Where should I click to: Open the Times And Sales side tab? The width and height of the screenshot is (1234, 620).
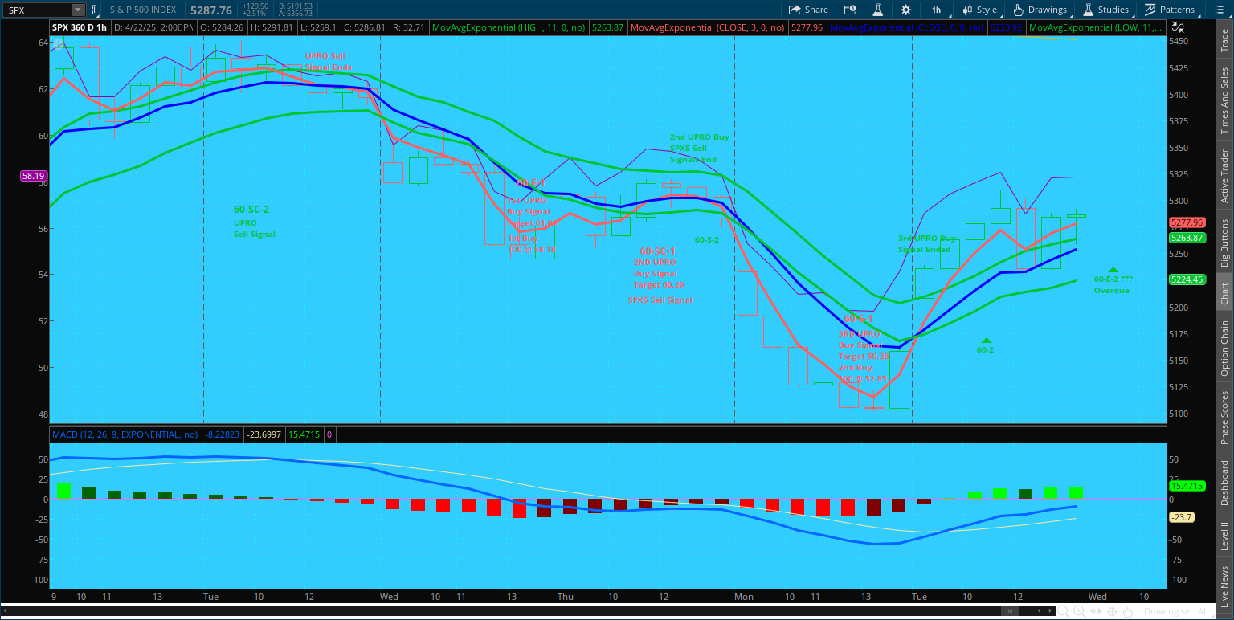(x=1224, y=100)
